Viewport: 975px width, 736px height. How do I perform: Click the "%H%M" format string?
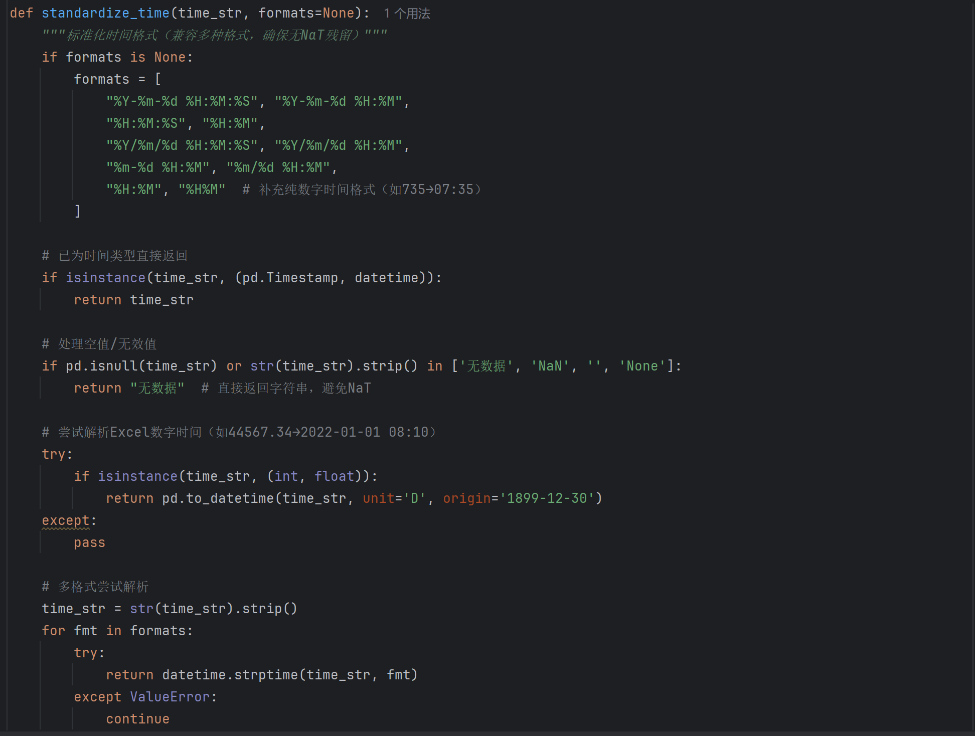click(x=202, y=190)
